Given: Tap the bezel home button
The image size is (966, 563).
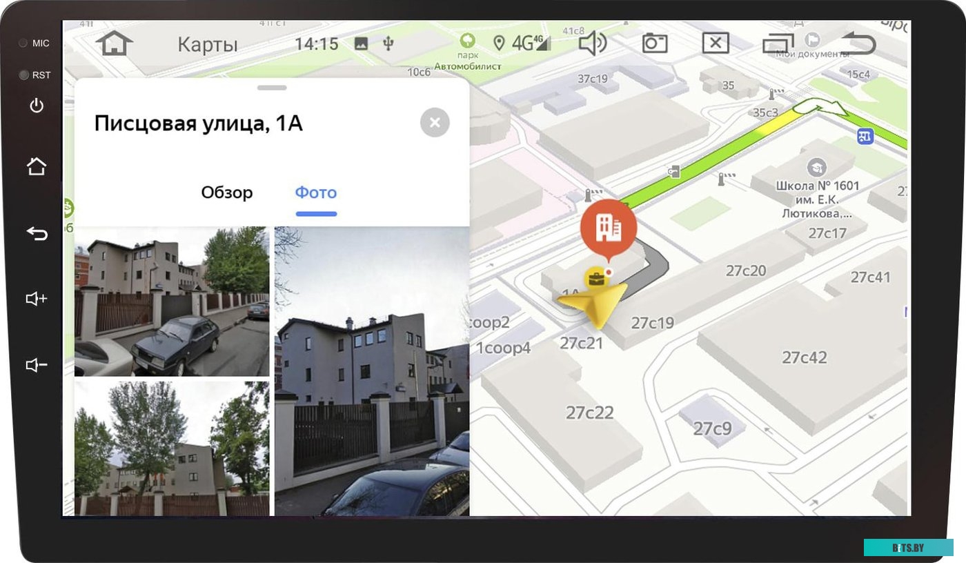Looking at the screenshot, I should pos(37,166).
